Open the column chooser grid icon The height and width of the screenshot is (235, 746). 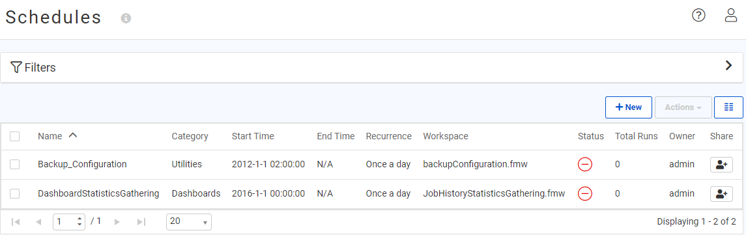tap(728, 107)
